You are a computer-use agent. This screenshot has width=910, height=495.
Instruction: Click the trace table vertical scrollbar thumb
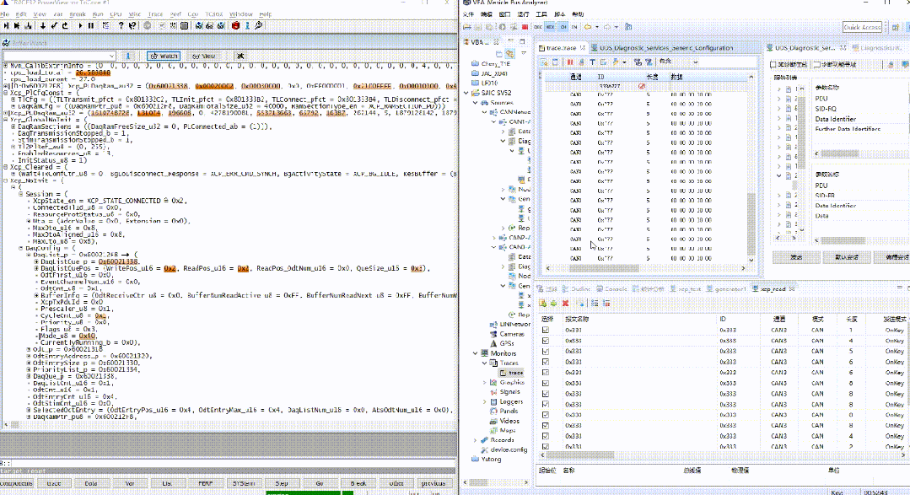(751, 223)
